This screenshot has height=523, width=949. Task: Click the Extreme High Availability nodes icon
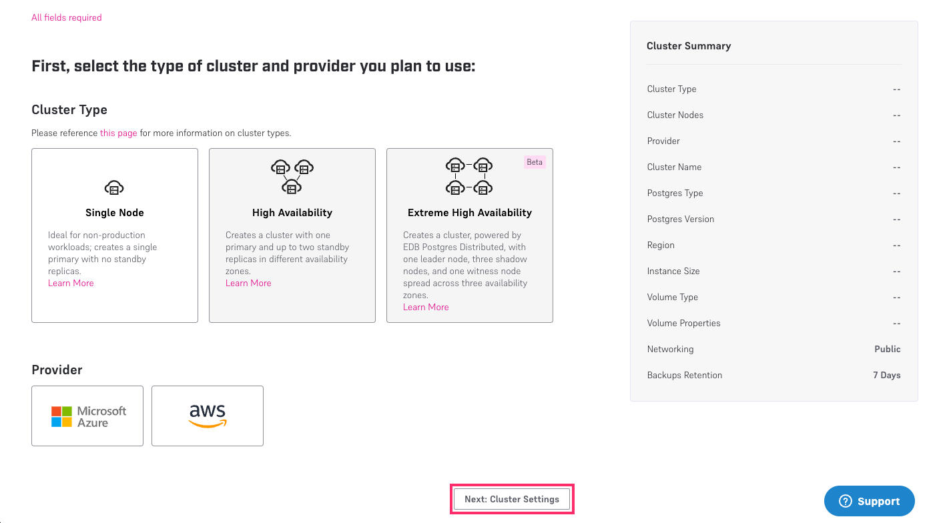pos(469,175)
